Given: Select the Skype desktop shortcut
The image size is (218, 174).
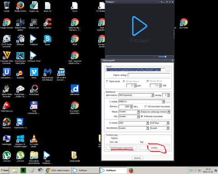Looking at the screenshot, I should [48, 40].
